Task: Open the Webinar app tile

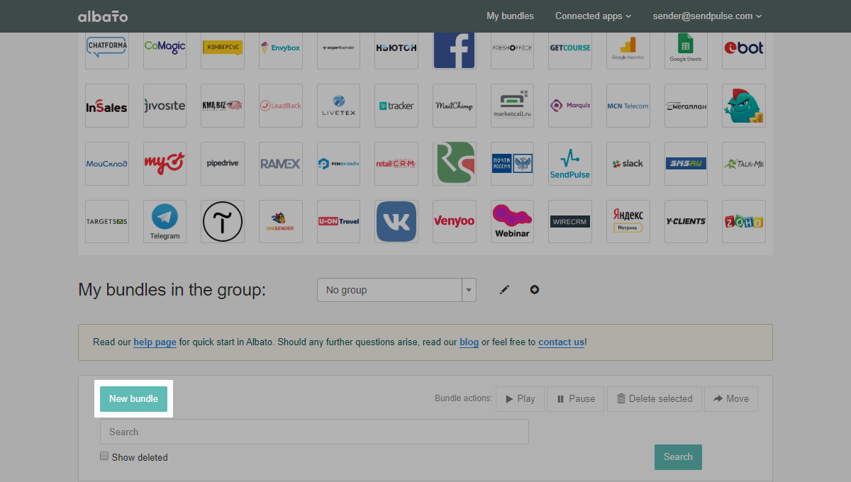Action: coord(512,221)
